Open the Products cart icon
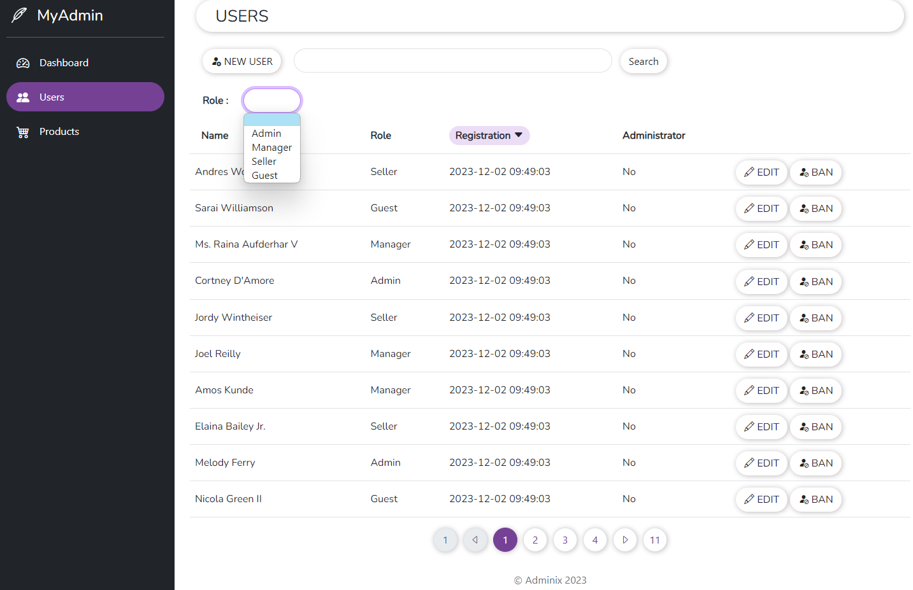This screenshot has width=913, height=590. tap(23, 132)
